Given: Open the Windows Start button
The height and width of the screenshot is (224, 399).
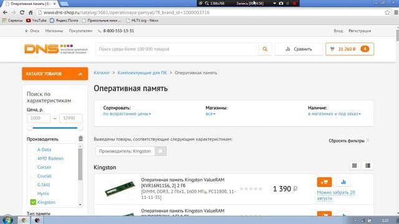Looking at the screenshot, I should click(7, 220).
